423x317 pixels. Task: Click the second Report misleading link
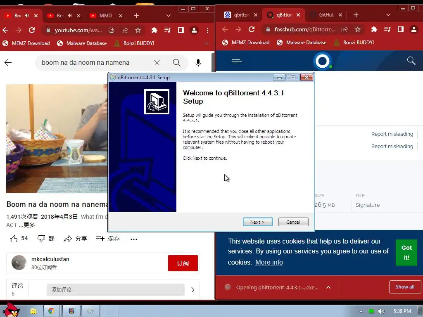(392, 147)
